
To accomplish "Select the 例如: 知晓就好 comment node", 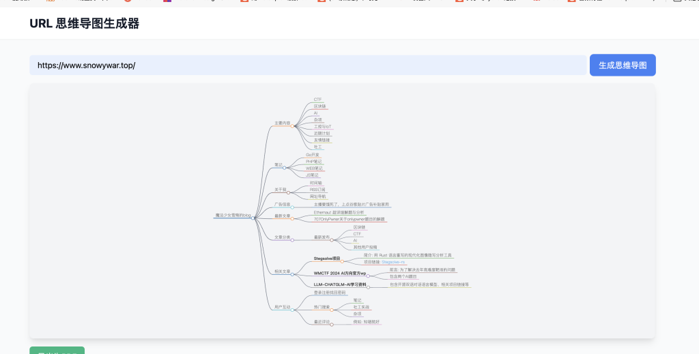I will (x=367, y=322).
